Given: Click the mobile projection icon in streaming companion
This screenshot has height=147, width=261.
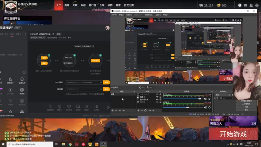Looking at the screenshot, I should pyautogui.click(x=69, y=107).
